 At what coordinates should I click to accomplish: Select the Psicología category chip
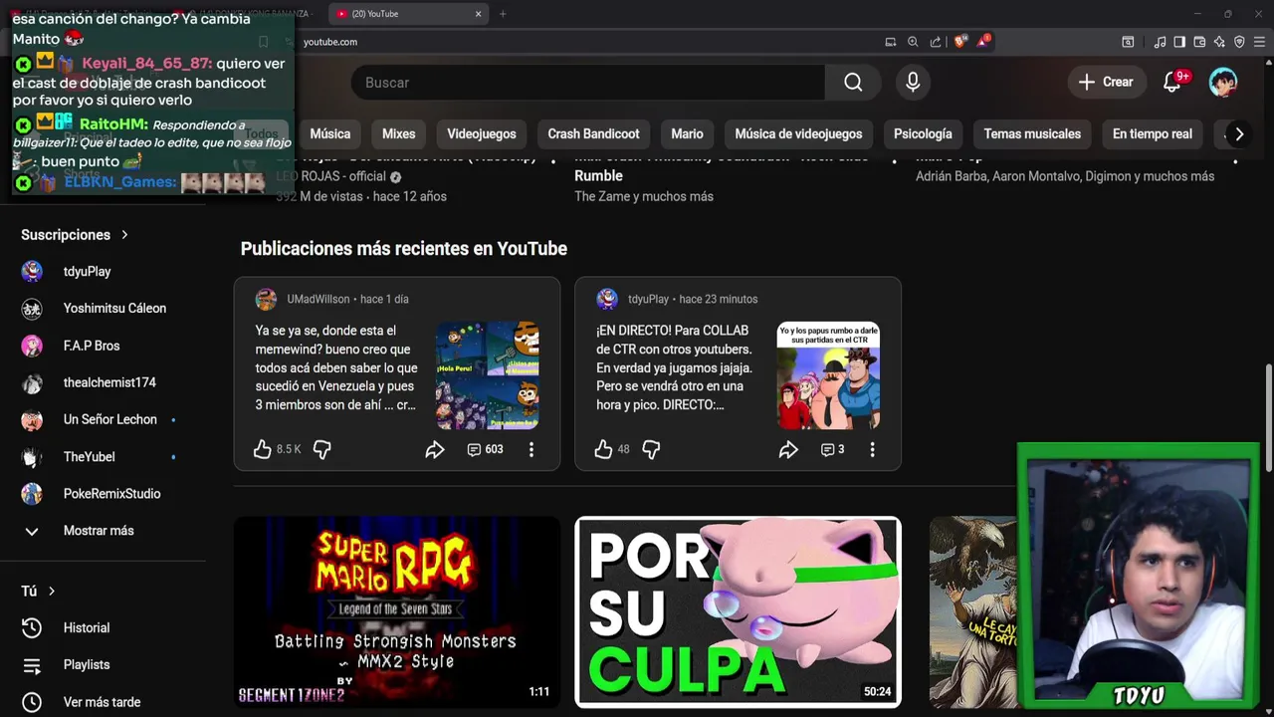(923, 133)
